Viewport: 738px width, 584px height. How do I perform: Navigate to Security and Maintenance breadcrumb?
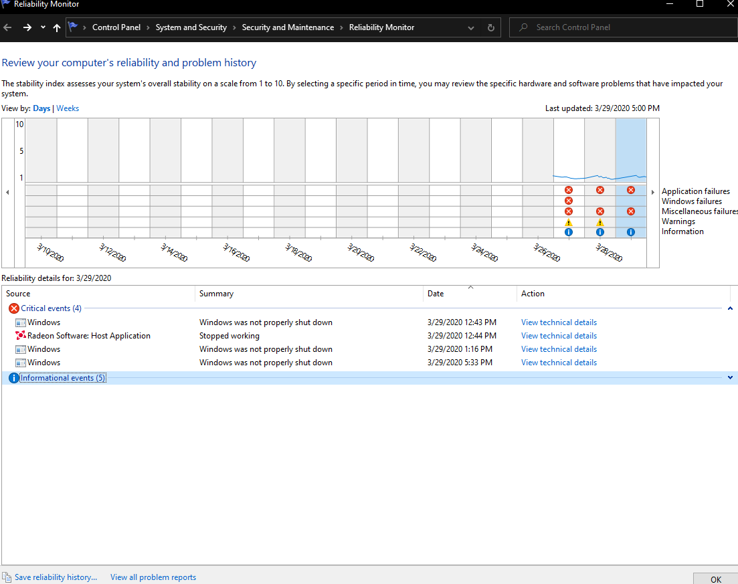point(288,27)
